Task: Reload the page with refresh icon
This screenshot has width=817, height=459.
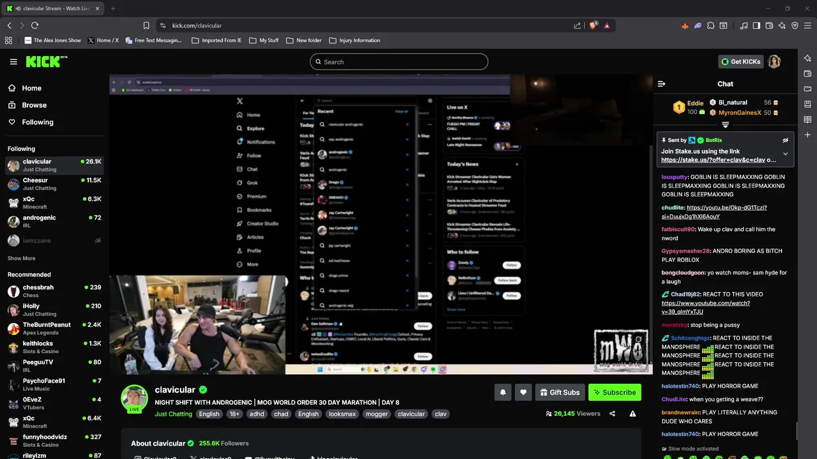Action: click(34, 25)
